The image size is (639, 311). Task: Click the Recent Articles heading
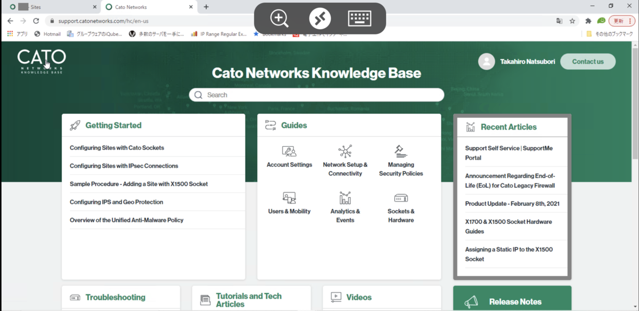pyautogui.click(x=509, y=127)
